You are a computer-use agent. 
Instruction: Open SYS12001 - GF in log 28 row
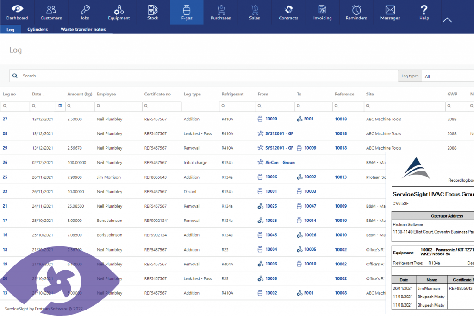(x=279, y=133)
